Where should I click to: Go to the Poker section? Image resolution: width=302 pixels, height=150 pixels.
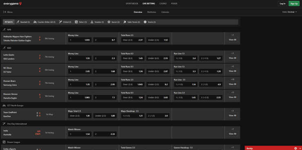tap(174, 3)
